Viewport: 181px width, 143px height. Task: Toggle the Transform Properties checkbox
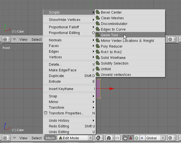click(x=45, y=113)
